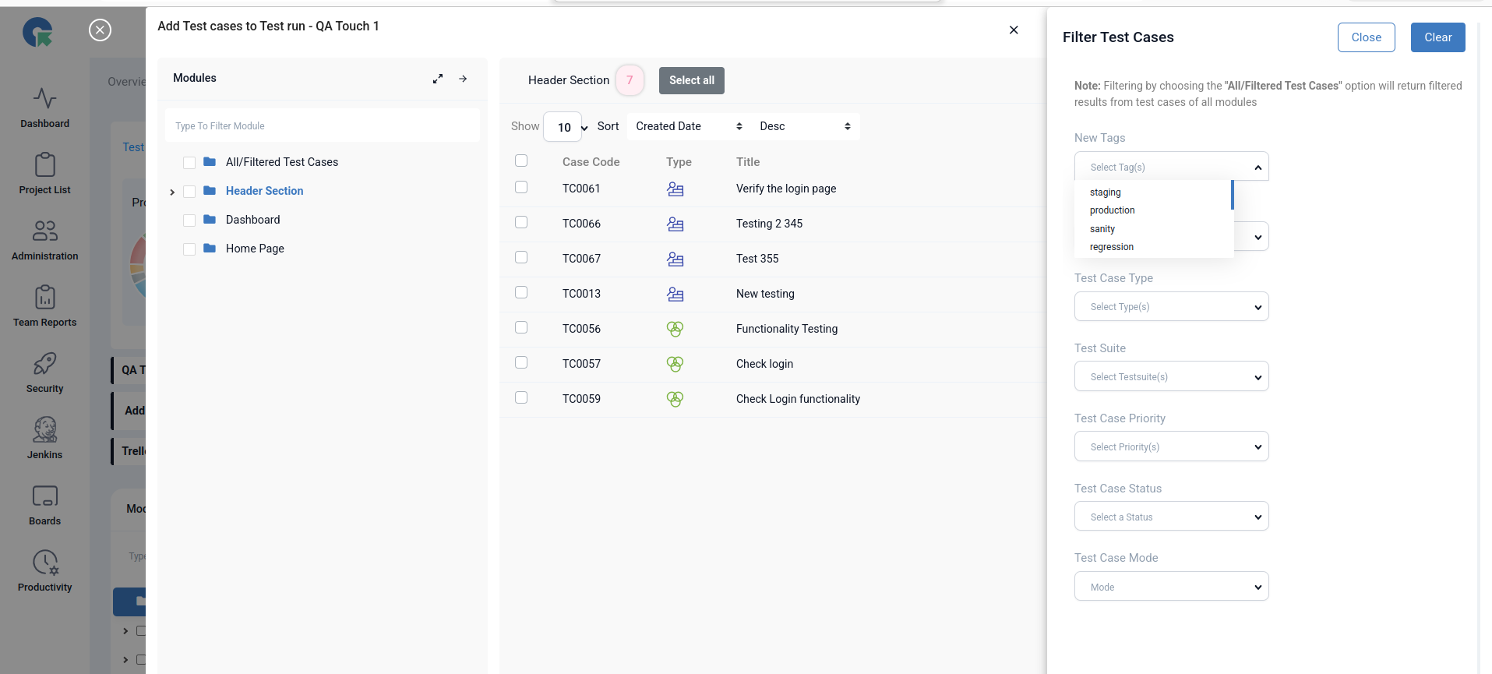Check the TC0061 test case checkbox
This screenshot has width=1492, height=674.
click(x=521, y=188)
